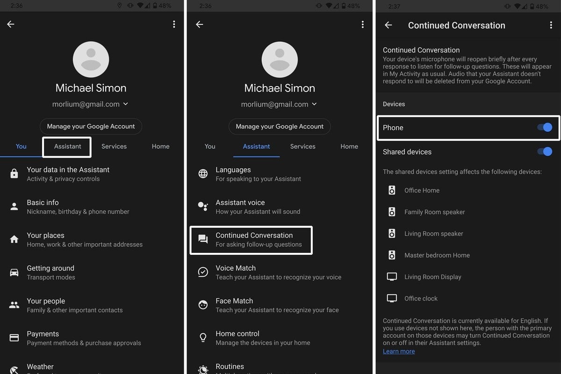
Task: Tap speaker icon beside Living Room speaker
Action: (x=392, y=233)
